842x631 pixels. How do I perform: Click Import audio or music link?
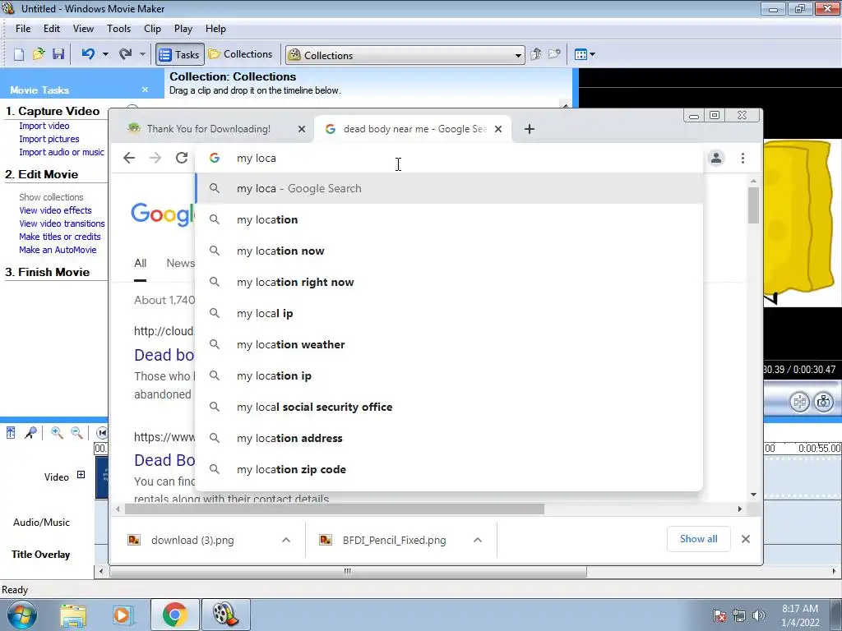61,152
